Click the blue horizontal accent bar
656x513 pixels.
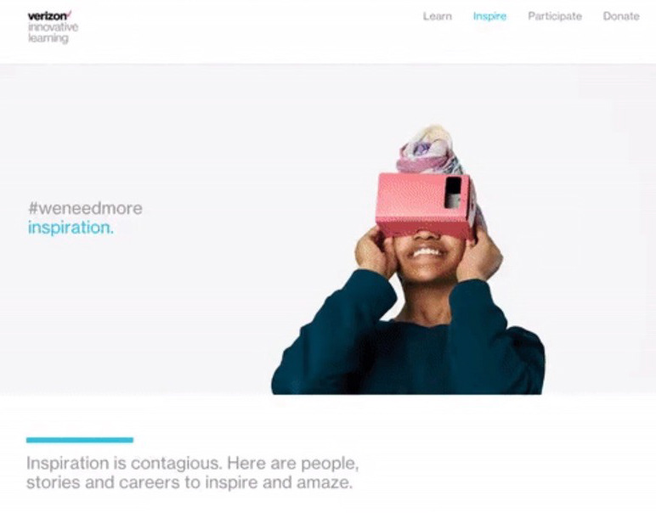pos(80,440)
